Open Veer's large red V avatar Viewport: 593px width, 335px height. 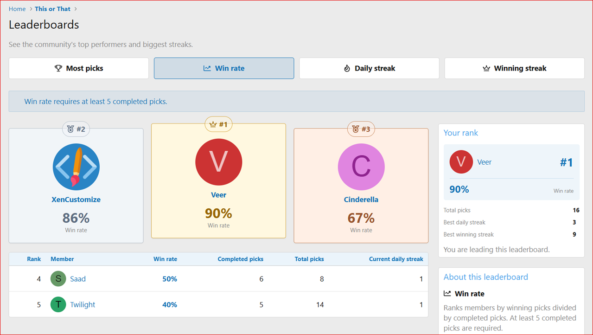coord(219,162)
